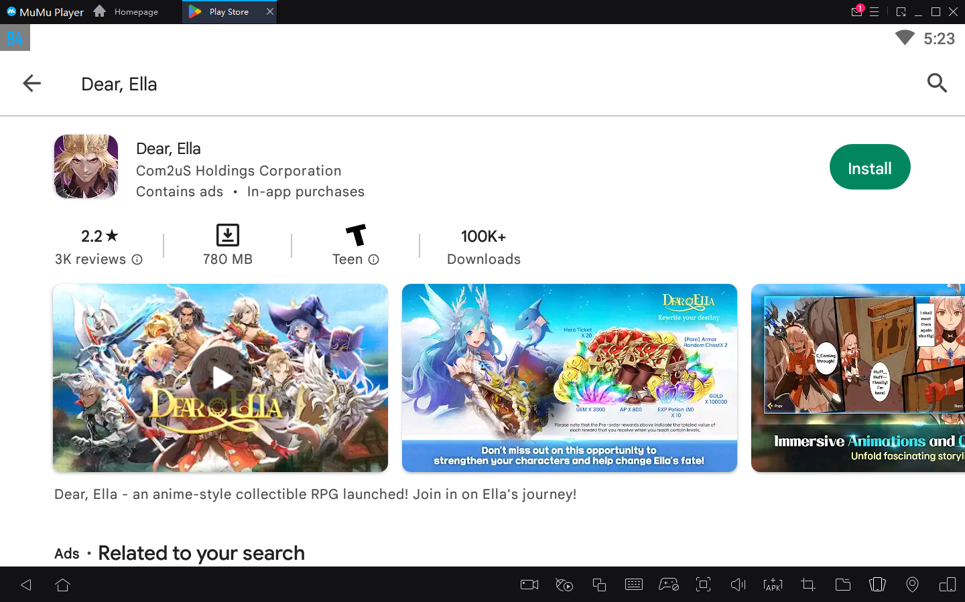Open MuMu Player mail notifications
This screenshot has width=965, height=602.
(x=857, y=11)
